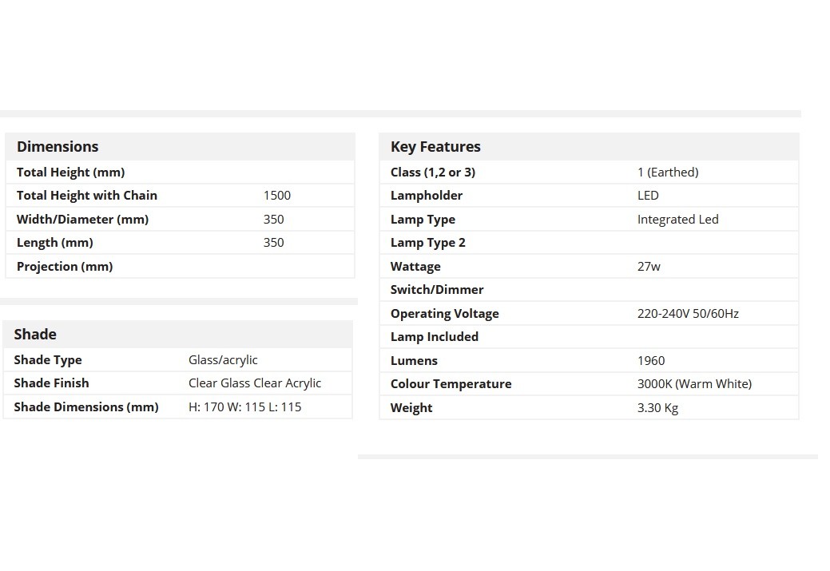Select the Total Height with Chain row
The height and width of the screenshot is (571, 830).
point(180,196)
